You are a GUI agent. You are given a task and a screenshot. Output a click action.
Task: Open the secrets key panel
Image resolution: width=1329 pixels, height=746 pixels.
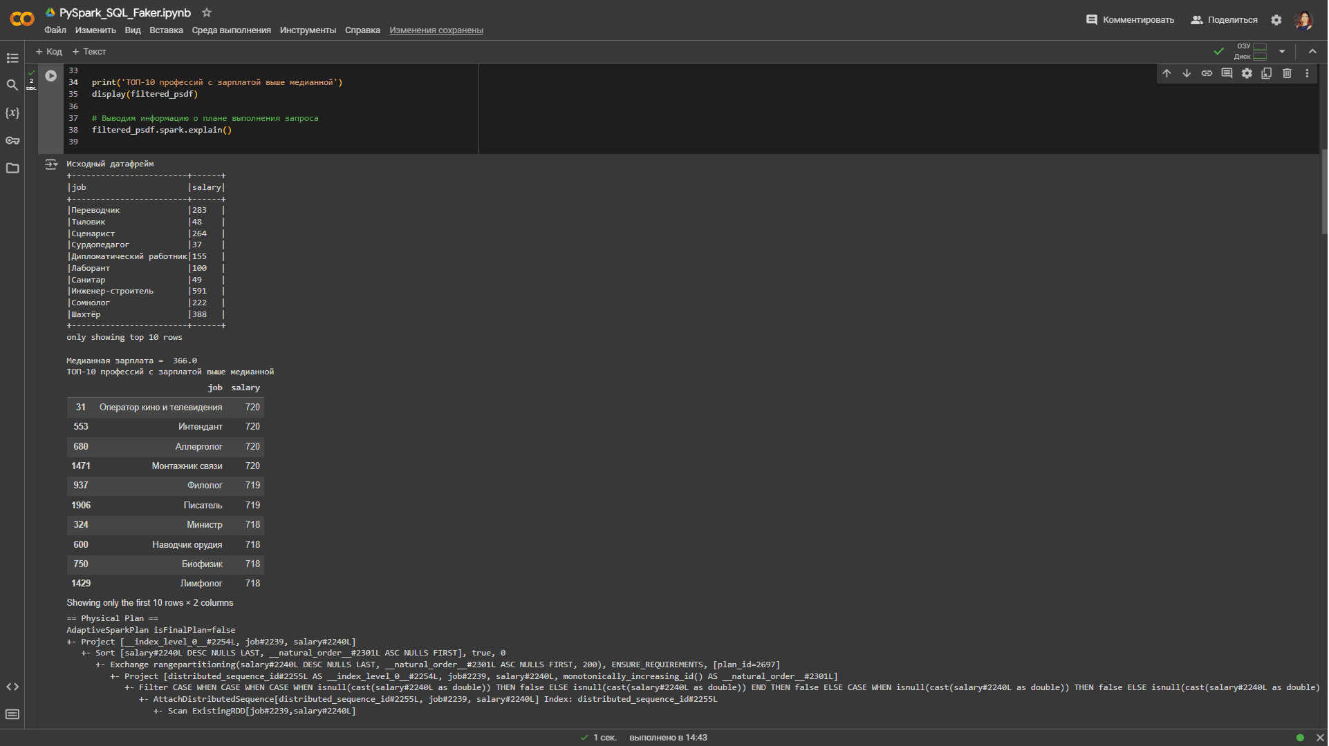[12, 140]
